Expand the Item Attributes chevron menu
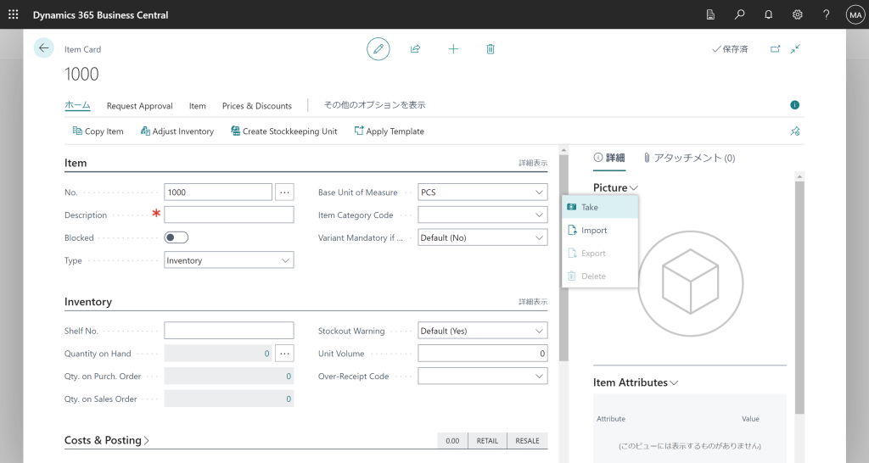The image size is (869, 463). tap(674, 382)
